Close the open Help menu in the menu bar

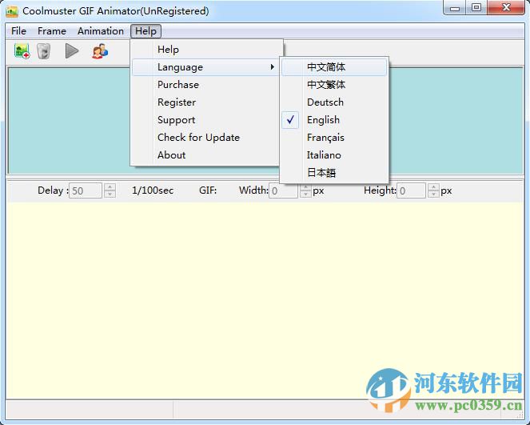[145, 31]
